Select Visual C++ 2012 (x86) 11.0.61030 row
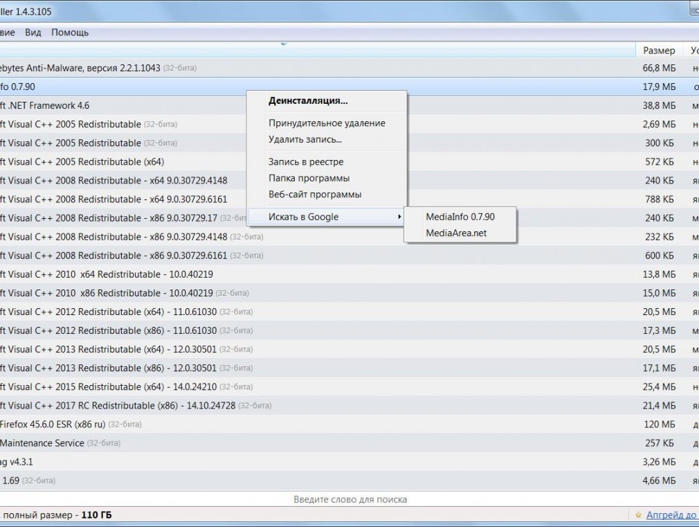The height and width of the screenshot is (527, 699). tap(349, 330)
